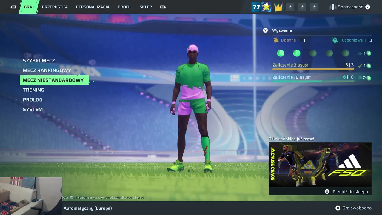Click the Zaliczenie 3 asyst progress bar

click(x=313, y=69)
